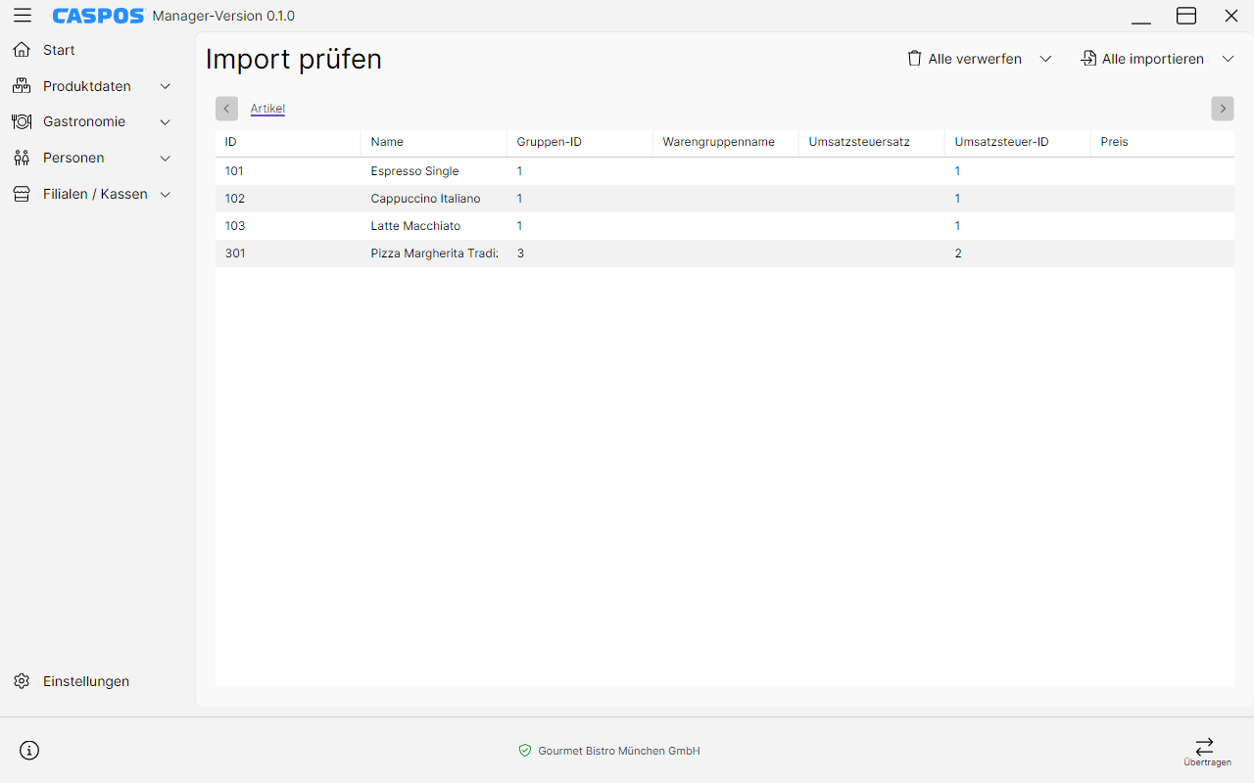Click the green shield verification icon
Screen dimensions: 1254x783
(525, 751)
